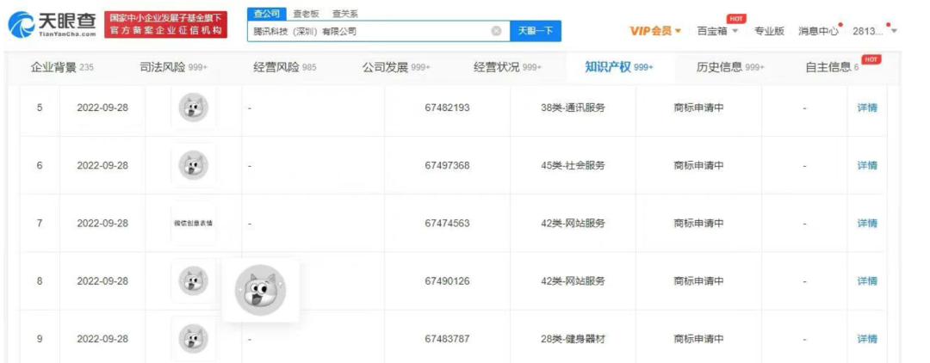The height and width of the screenshot is (363, 930).
Task: Clear the search box with the X icon
Action: [497, 31]
